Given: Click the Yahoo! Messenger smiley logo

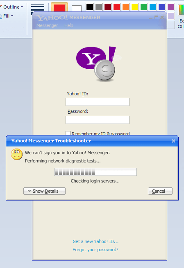Looking at the screenshot, I should click(99, 63).
